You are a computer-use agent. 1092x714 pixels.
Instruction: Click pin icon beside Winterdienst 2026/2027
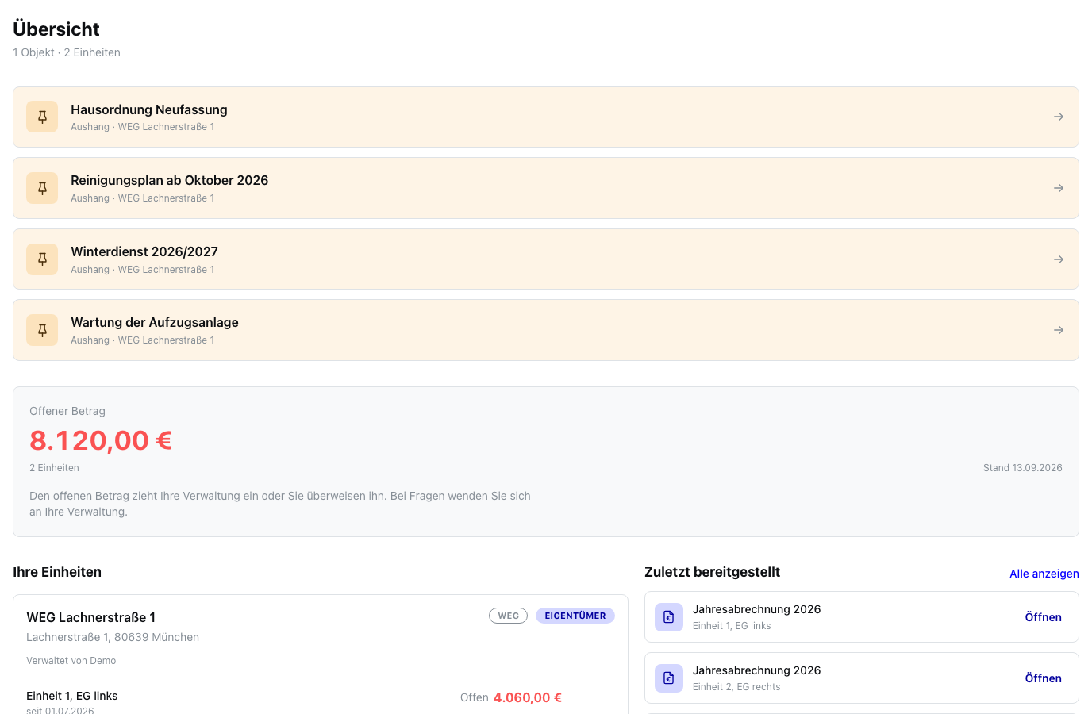[42, 259]
